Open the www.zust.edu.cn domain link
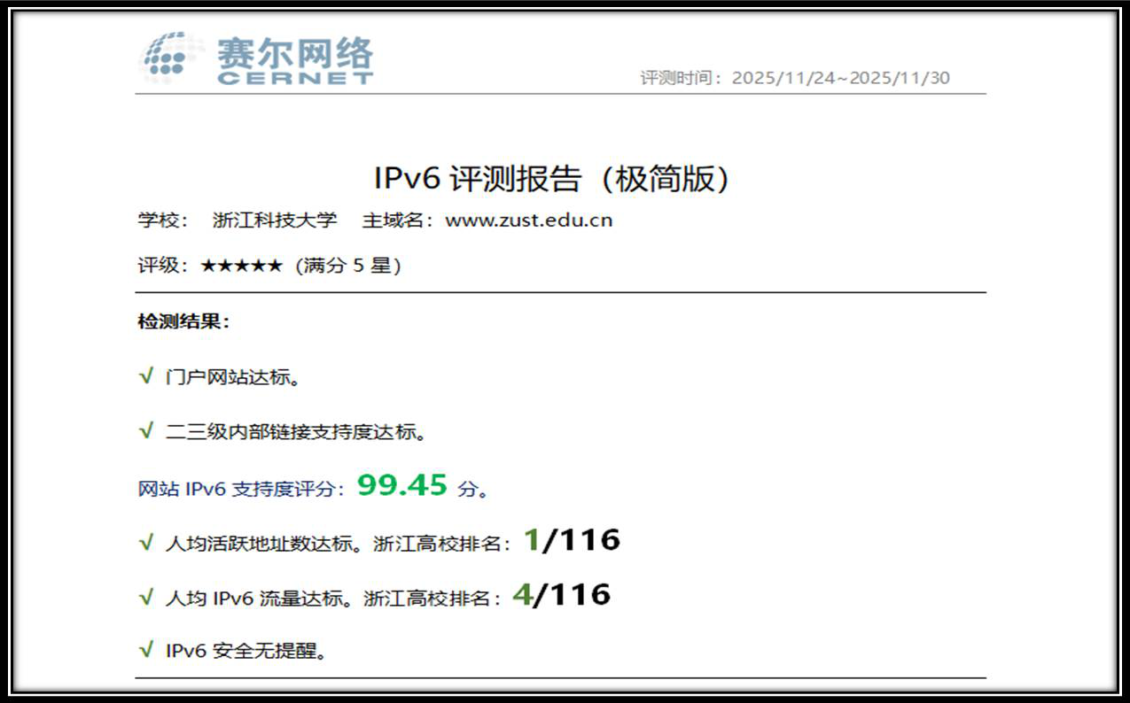 528,220
